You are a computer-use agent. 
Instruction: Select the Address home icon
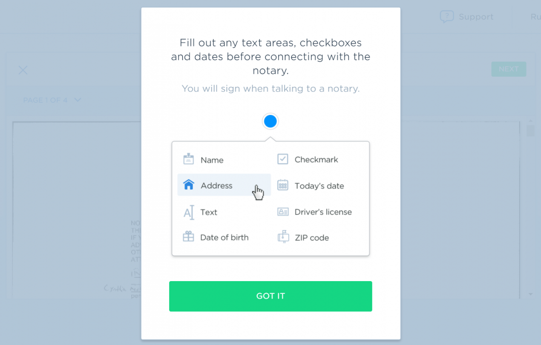point(188,185)
